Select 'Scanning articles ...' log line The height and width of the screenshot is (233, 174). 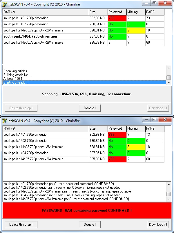pos(84,71)
